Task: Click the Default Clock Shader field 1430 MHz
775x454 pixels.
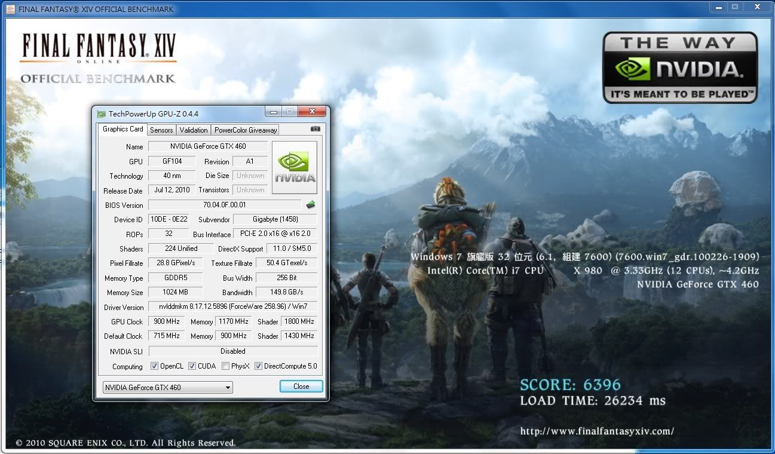Action: pos(299,336)
